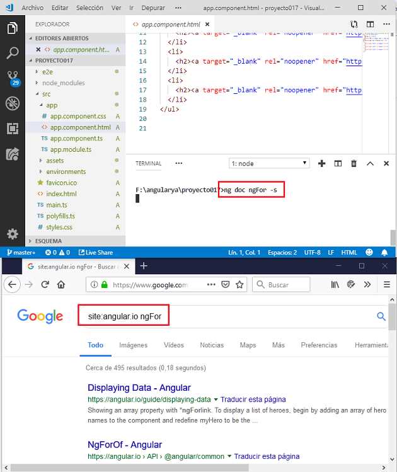Viewport: 397px width, 472px height.
Task: Open the Ir menu
Action: (131, 8)
